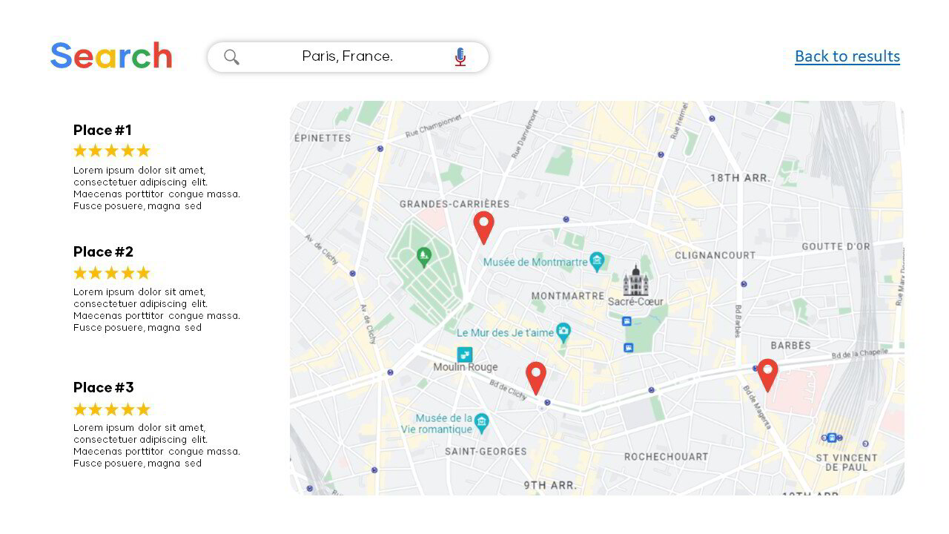Open the Place #1 result title

pyautogui.click(x=102, y=131)
